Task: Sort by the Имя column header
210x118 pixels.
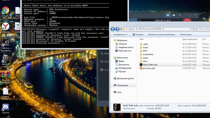Action: 141,39
